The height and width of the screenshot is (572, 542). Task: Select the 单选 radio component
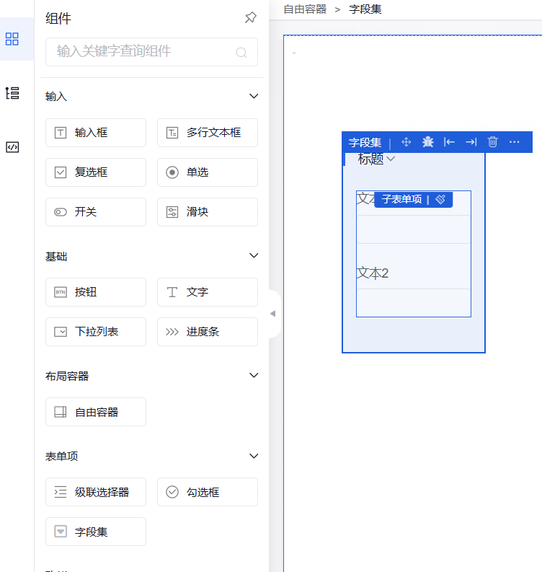tap(207, 172)
